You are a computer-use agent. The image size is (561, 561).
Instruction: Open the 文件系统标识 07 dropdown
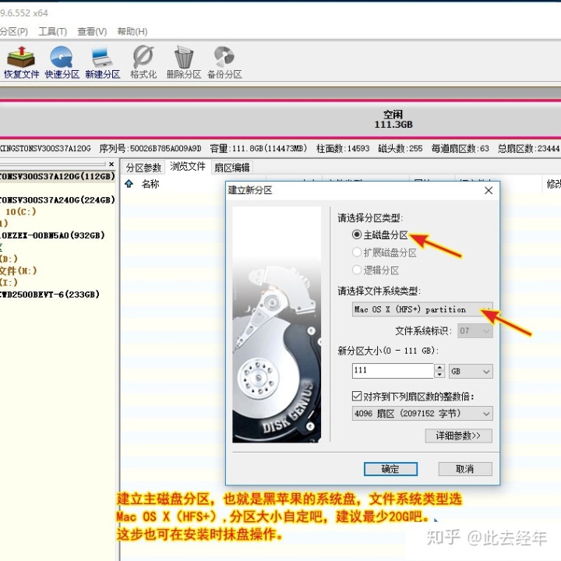[475, 330]
